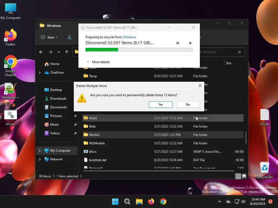Open taskbar Search

click(x=127, y=201)
